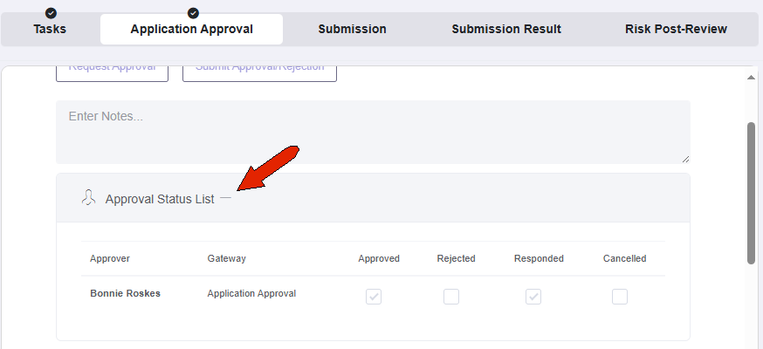
Task: Click the notes field resize handle
Action: [x=685, y=159]
